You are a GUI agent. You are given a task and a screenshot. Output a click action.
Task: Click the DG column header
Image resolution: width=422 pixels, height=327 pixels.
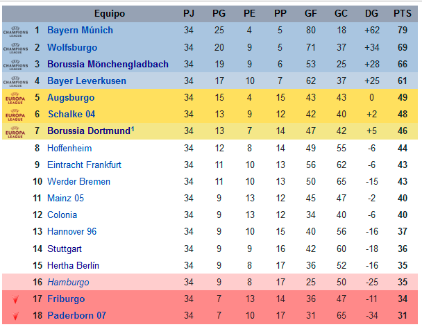click(x=371, y=13)
